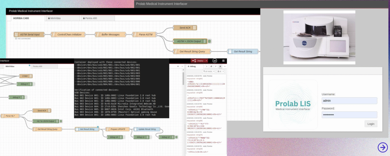Image resolution: width=390 pixels, height=156 pixels.
Task: Select MiniVidas flow Get Result String Query node
Action: click(x=47, y=129)
